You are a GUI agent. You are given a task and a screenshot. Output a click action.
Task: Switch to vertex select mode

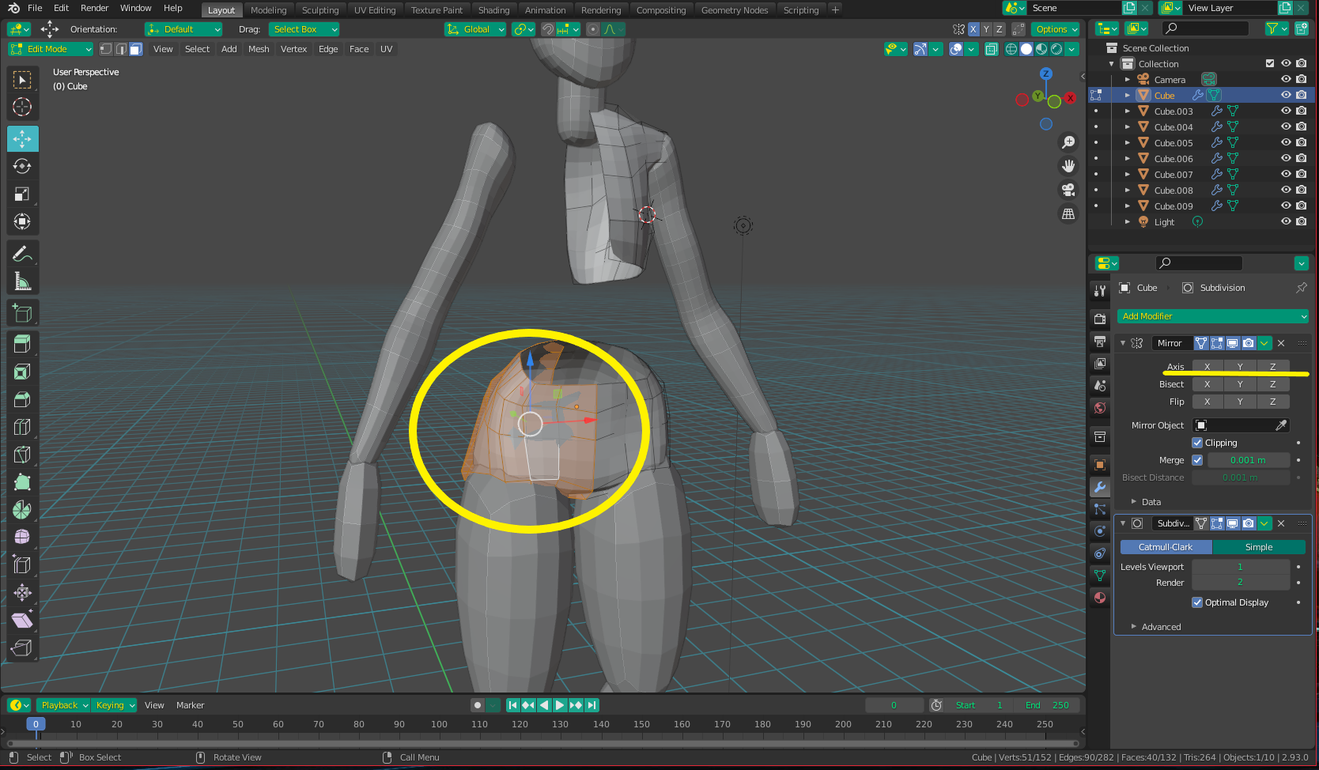click(105, 49)
